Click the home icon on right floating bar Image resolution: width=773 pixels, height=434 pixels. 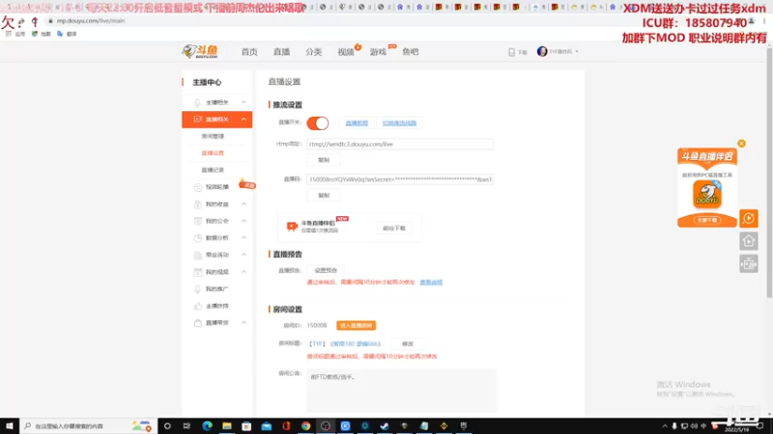[748, 241]
